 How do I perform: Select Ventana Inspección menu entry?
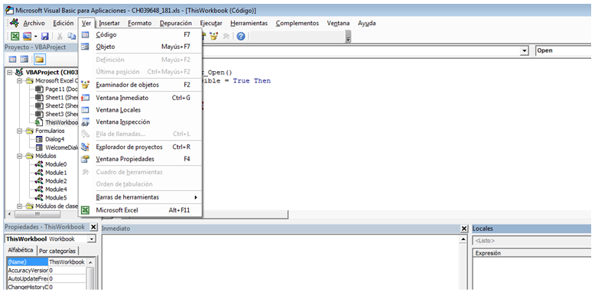click(140, 122)
